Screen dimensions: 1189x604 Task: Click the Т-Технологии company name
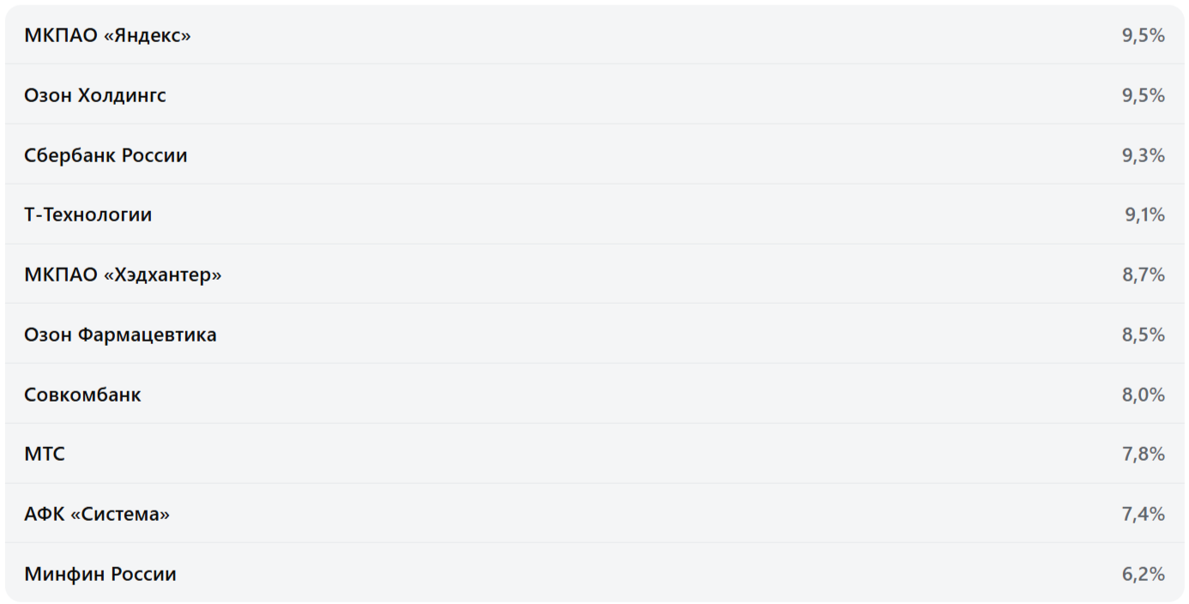[88, 214]
